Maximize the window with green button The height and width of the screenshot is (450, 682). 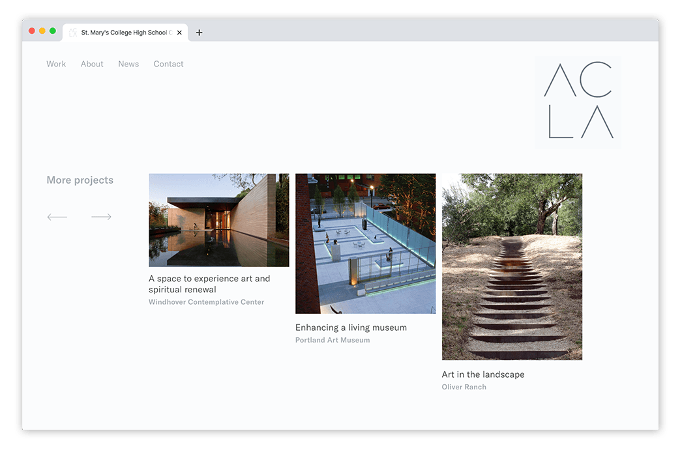click(x=53, y=31)
